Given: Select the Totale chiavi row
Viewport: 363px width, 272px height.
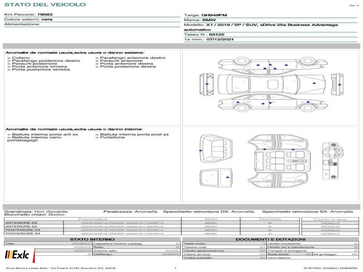Looking at the screenshot, I should pos(225,243).
